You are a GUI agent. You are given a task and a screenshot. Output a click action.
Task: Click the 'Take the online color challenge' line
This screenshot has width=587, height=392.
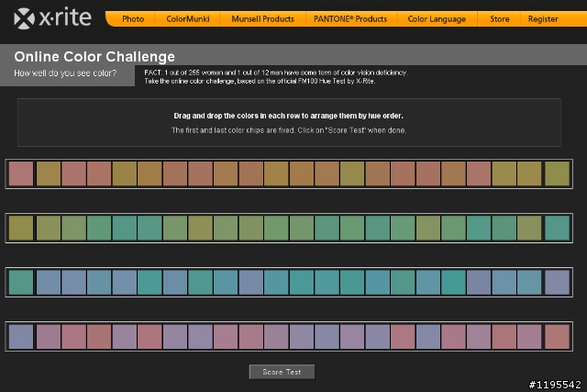pos(260,81)
